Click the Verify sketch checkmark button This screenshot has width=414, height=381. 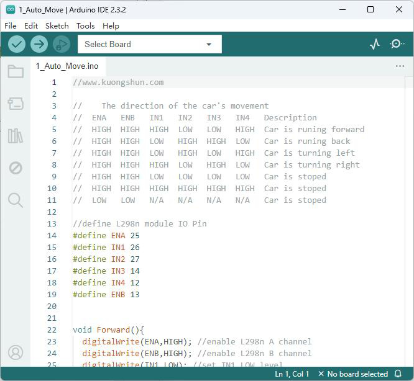click(x=17, y=44)
